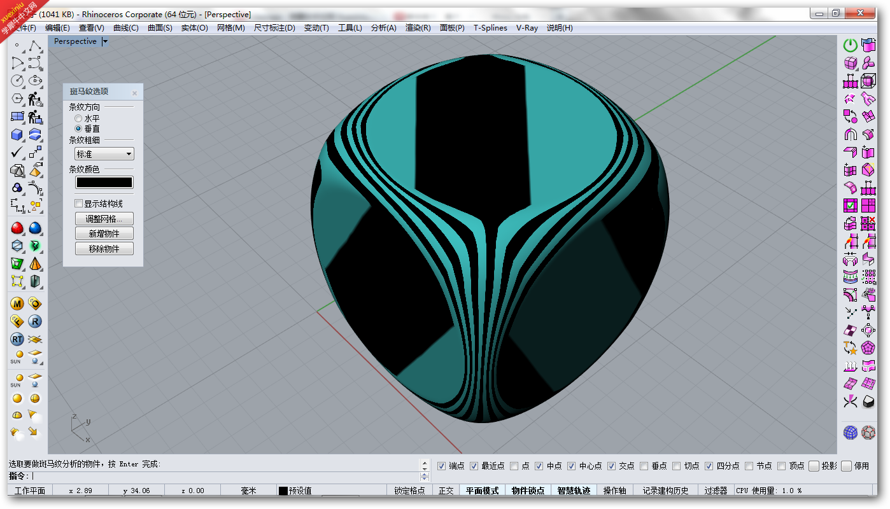This screenshot has width=890, height=509.
Task: Toggle the 中心点 osnap checkbox
Action: [x=572, y=466]
